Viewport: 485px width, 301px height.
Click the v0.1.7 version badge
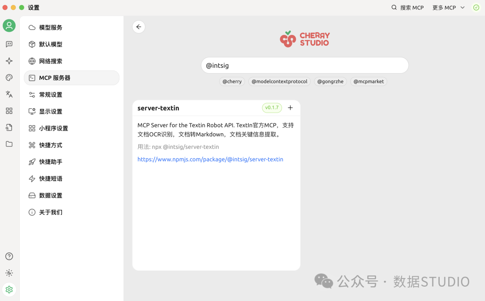pyautogui.click(x=272, y=108)
